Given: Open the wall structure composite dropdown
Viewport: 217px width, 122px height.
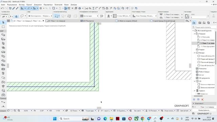Looking at the screenshot, I should [122, 16].
